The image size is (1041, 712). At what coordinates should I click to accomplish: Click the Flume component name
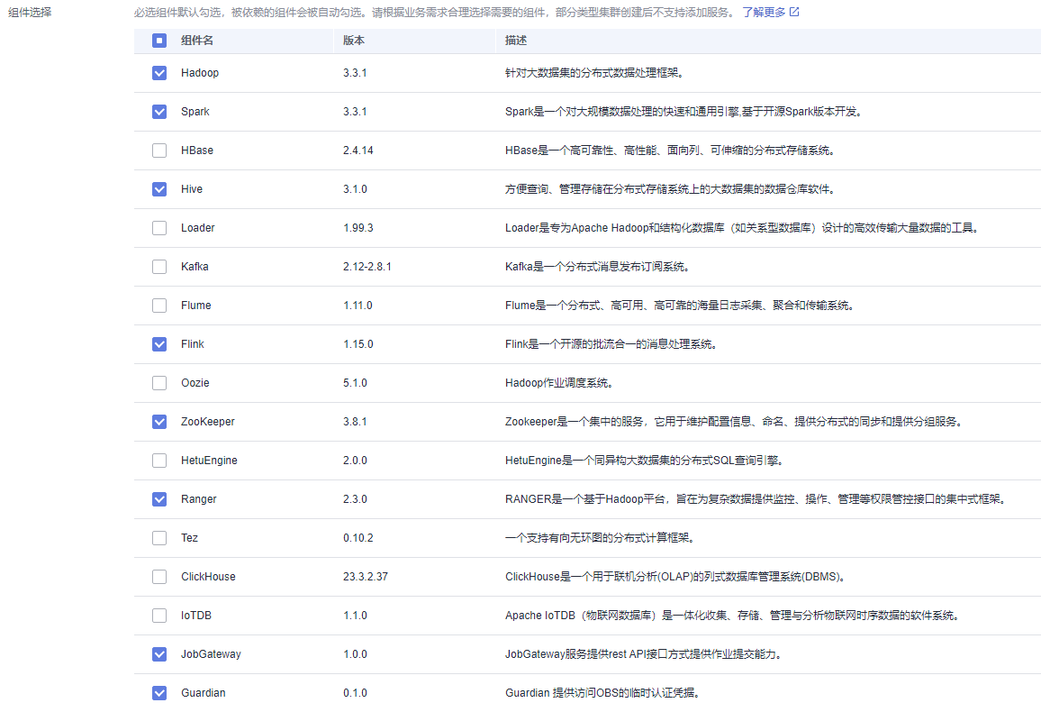click(x=195, y=306)
